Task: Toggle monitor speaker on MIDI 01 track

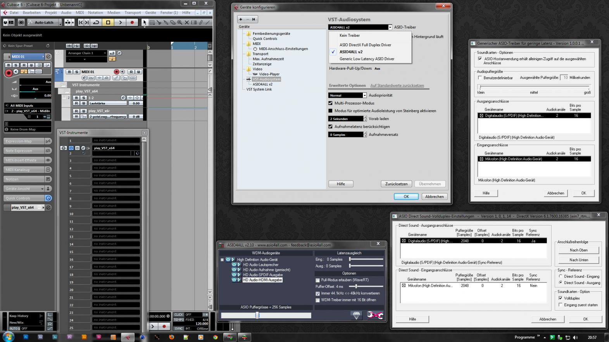Action: click(x=122, y=72)
